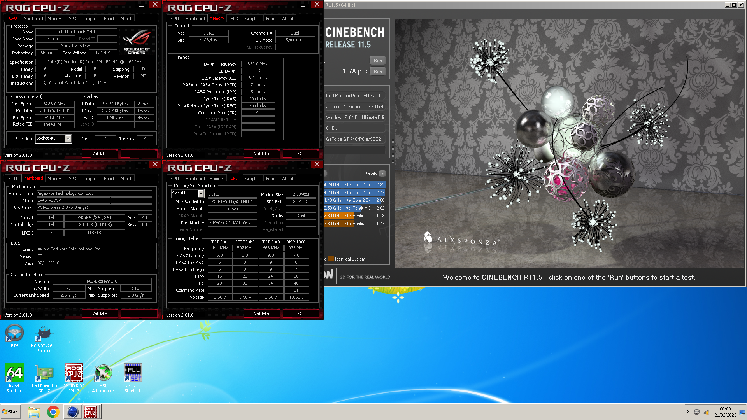Open TechPowerUp GPU-Z desktop icon
The image size is (747, 420).
click(44, 378)
